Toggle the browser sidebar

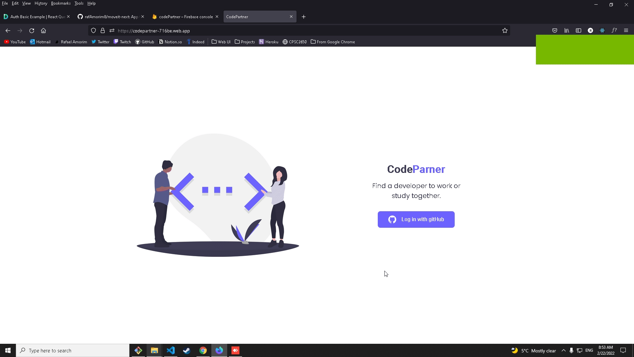pos(579,30)
